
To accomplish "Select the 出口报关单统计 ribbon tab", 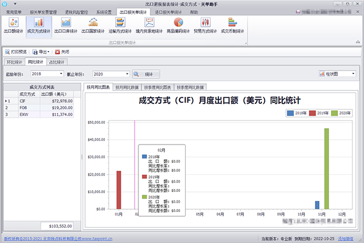I will [x=133, y=12].
